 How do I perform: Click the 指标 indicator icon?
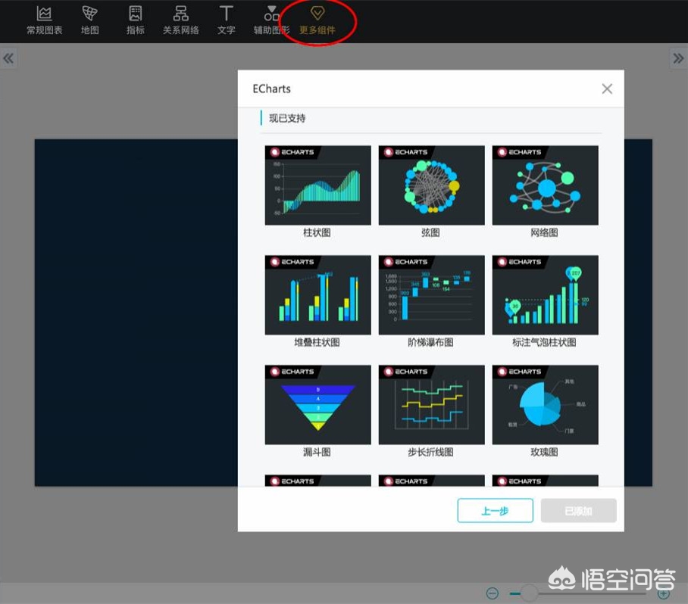click(135, 14)
